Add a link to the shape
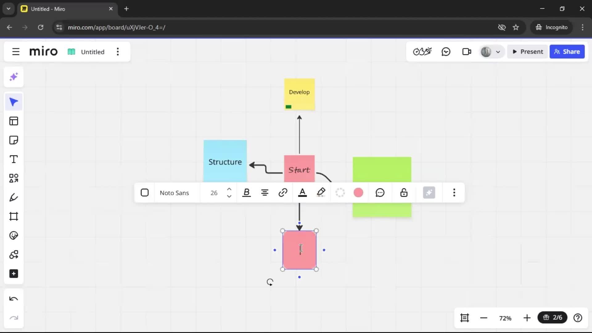 click(283, 193)
